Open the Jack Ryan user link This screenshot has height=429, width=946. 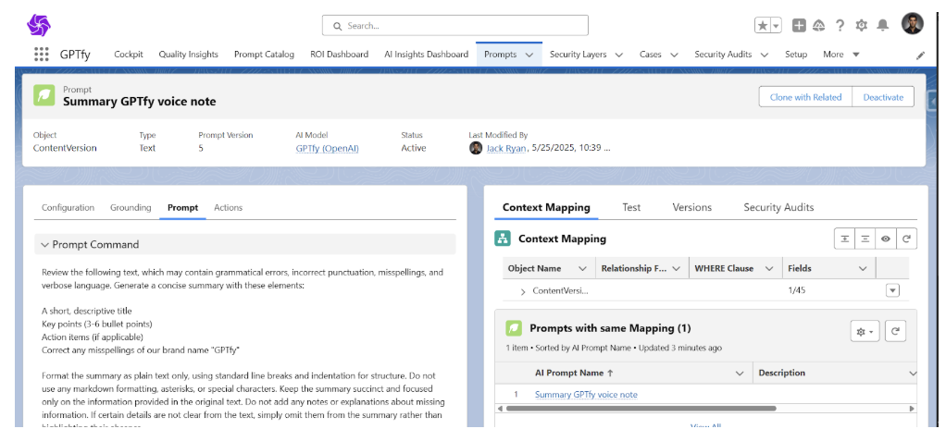(x=506, y=148)
